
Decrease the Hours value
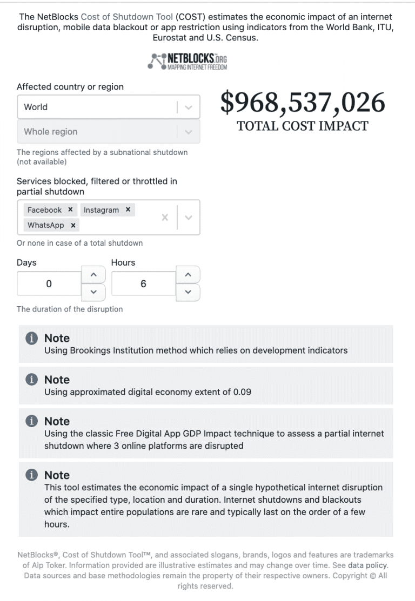[188, 292]
